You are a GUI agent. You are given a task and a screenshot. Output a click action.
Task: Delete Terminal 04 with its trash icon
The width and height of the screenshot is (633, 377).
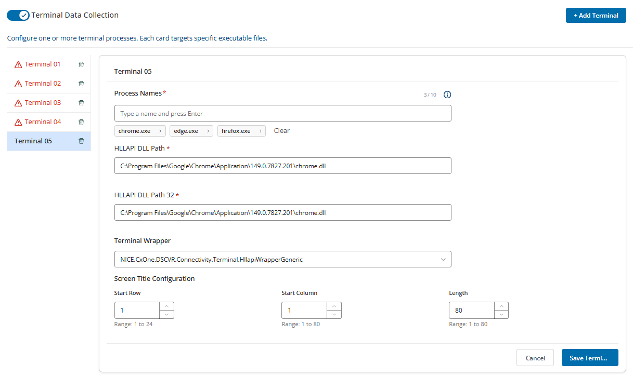[81, 122]
